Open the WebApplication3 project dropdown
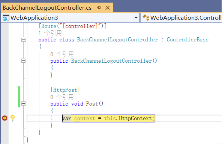Image resolution: width=222 pixels, height=144 pixels. pyautogui.click(x=136, y=18)
